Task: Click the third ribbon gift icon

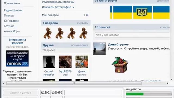Action: (72, 33)
